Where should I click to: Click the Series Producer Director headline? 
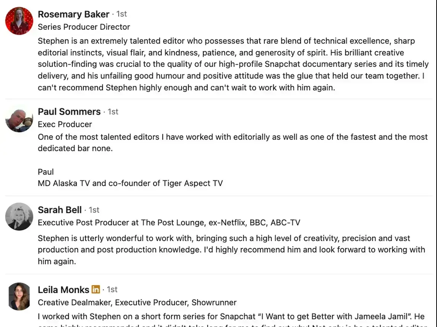pyautogui.click(x=84, y=27)
